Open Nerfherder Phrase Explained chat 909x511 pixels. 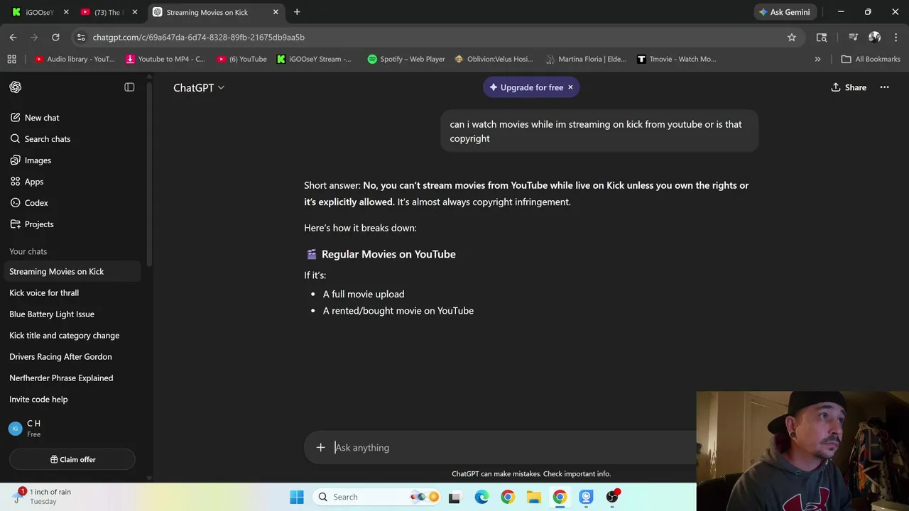click(x=71, y=378)
